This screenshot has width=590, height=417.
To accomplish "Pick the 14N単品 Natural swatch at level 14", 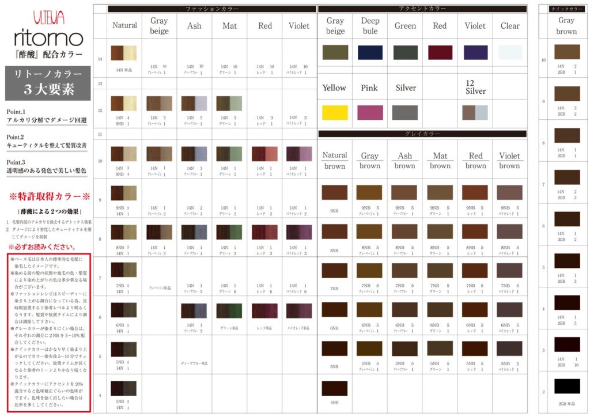I will click(x=124, y=53).
